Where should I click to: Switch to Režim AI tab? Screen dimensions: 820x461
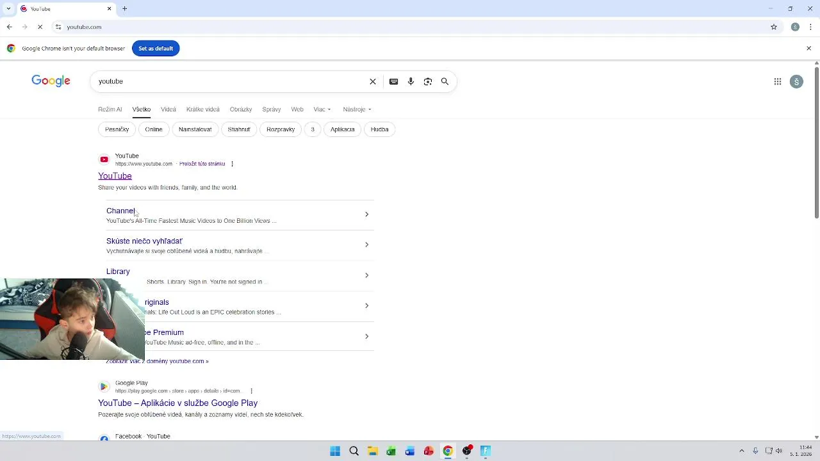(x=110, y=109)
